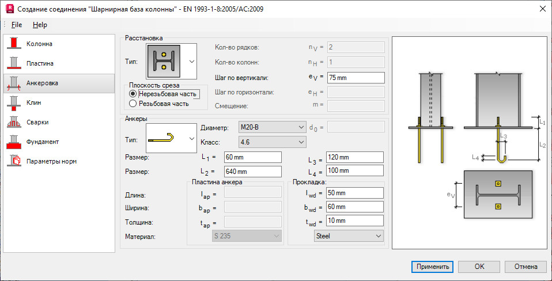The width and height of the screenshot is (552, 281).
Task: Open the Help menu
Action: click(40, 25)
